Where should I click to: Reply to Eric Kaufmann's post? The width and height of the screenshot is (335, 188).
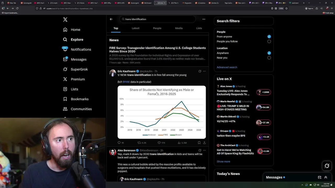pos(121,143)
